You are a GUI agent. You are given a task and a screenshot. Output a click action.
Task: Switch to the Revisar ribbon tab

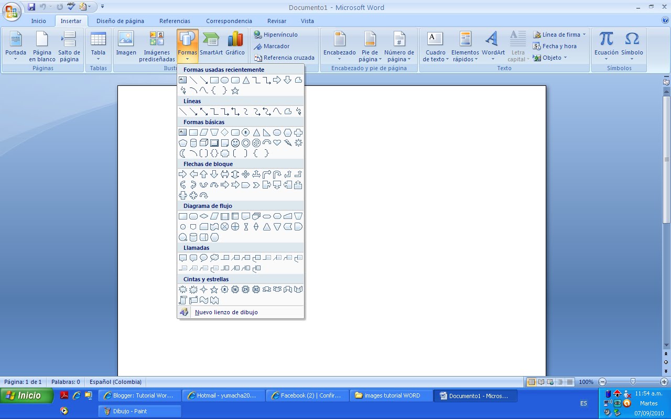276,20
